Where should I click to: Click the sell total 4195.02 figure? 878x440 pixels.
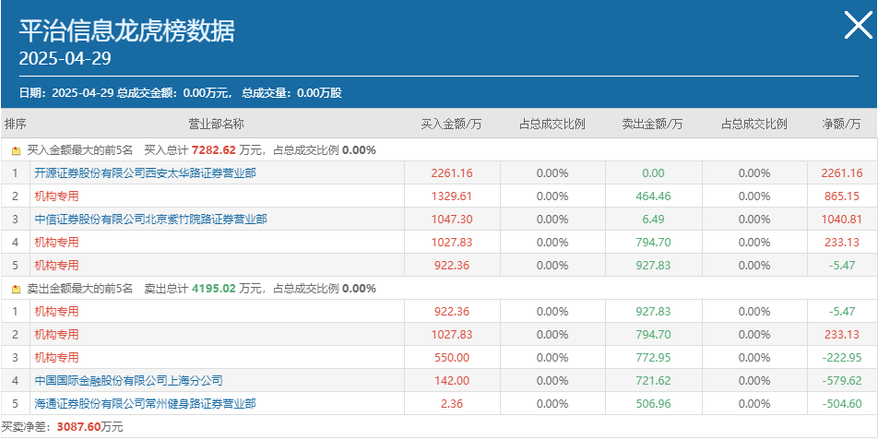[x=214, y=289]
